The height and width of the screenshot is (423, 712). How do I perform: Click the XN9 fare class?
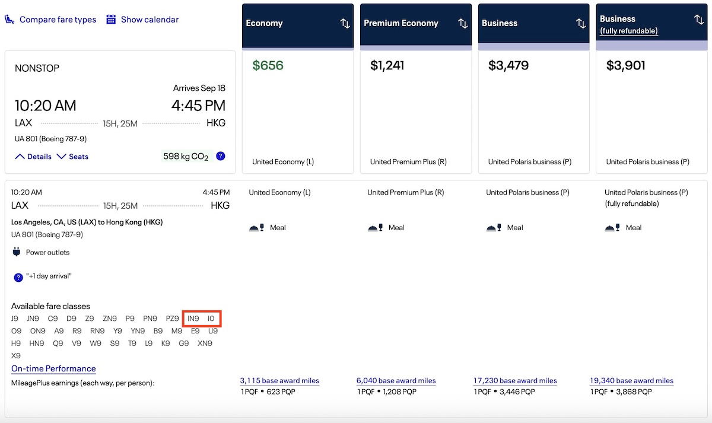[x=205, y=344]
